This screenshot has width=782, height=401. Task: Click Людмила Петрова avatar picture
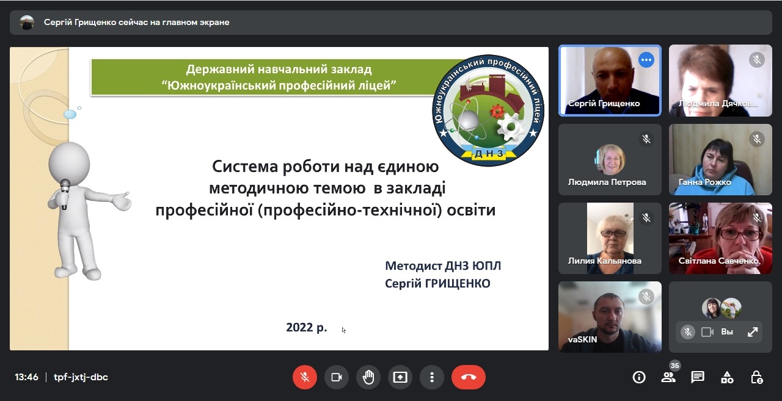pyautogui.click(x=610, y=159)
